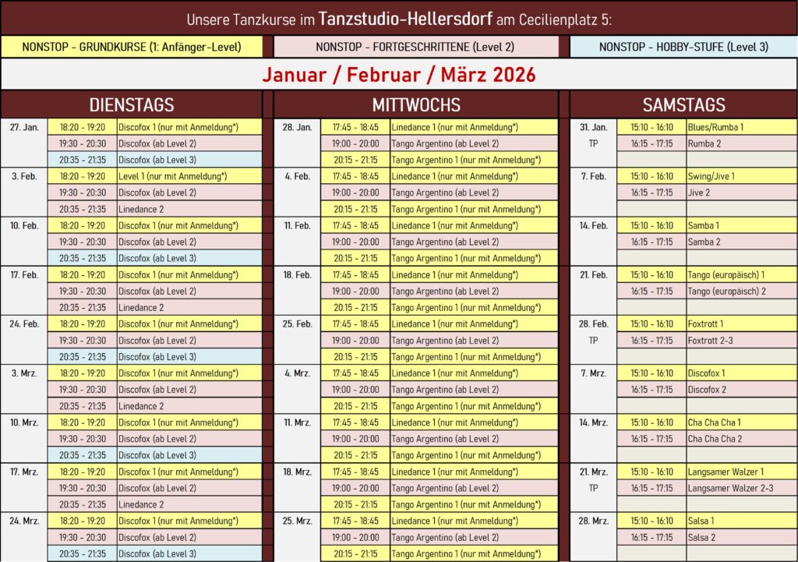The height and width of the screenshot is (562, 798).
Task: Click the DIENSTAGS column header
Action: click(132, 104)
